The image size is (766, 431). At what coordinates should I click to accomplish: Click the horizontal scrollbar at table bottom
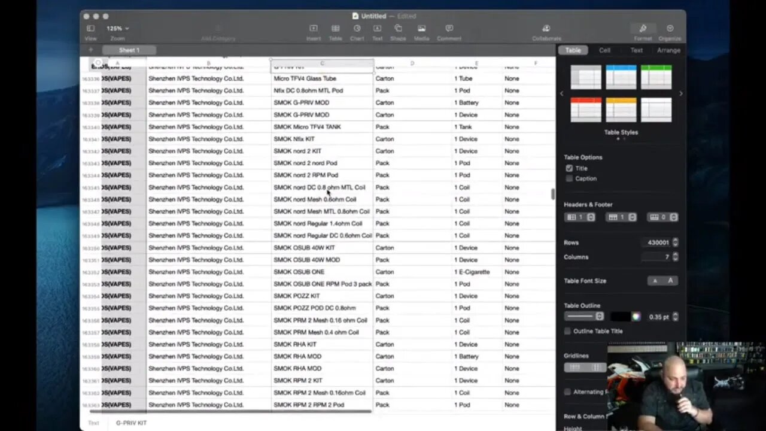230,411
